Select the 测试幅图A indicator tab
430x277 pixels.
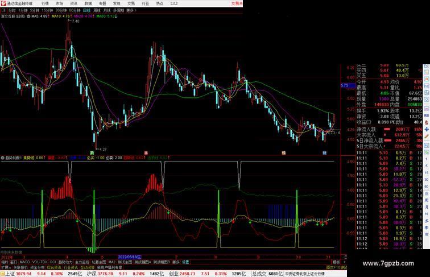(x=143, y=262)
